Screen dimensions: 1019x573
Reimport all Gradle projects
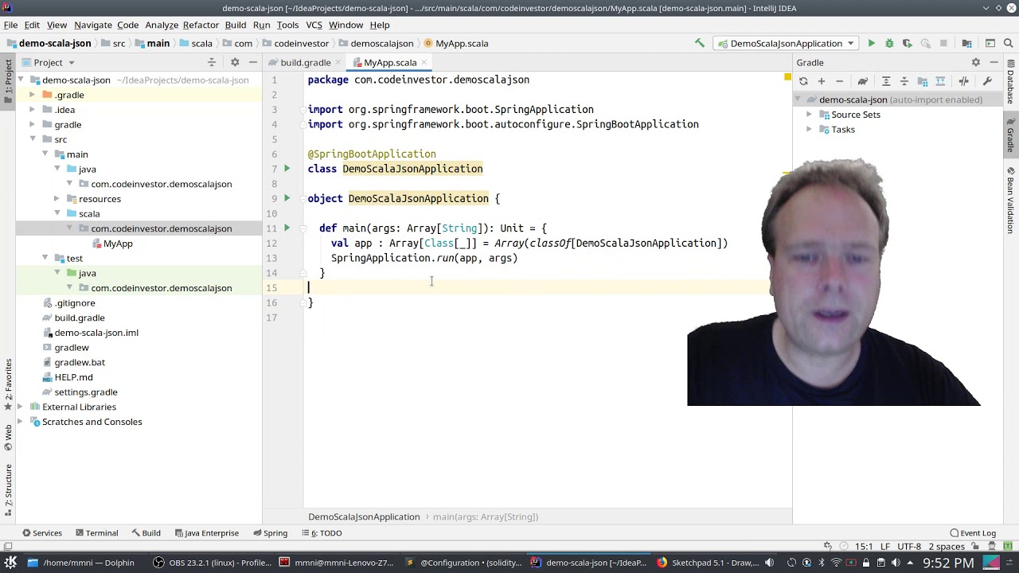[803, 81]
